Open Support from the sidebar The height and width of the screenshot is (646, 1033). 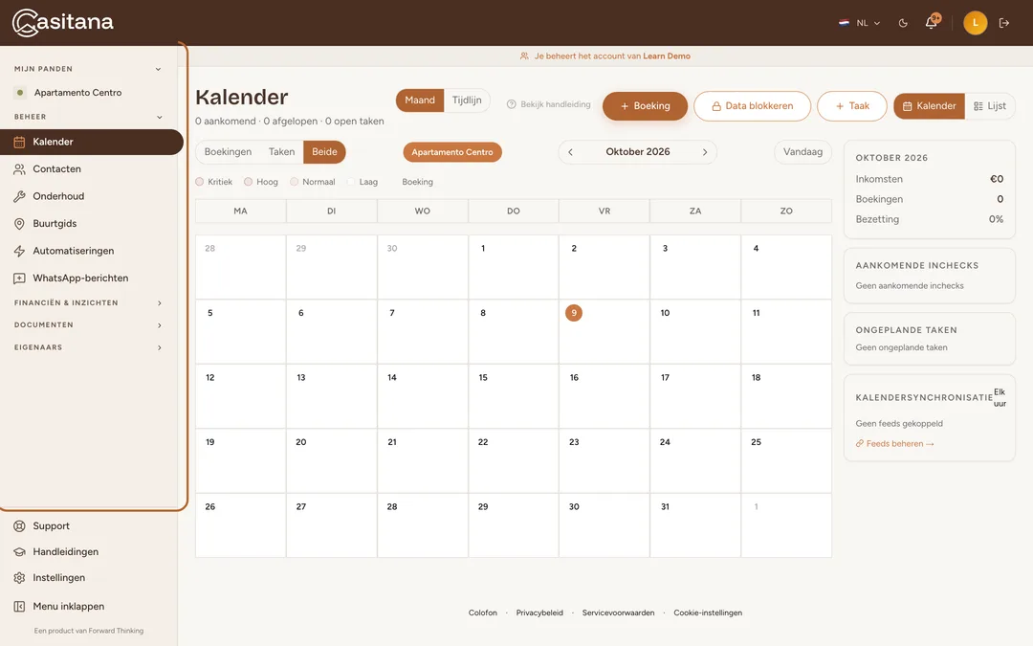point(89,526)
